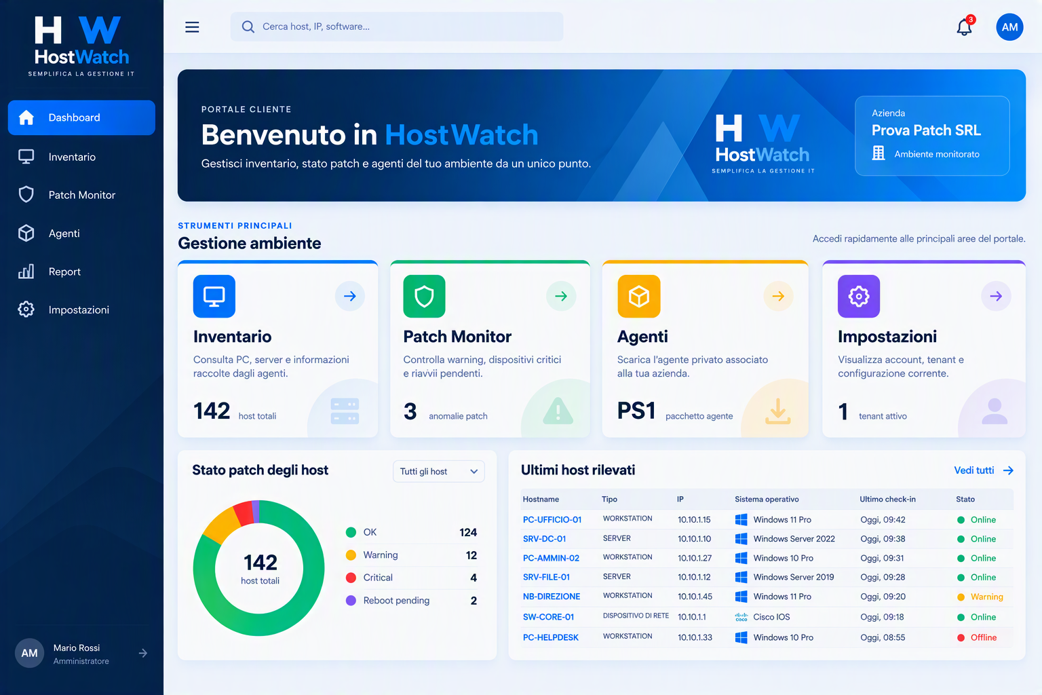Screen dimensions: 1042x695
Task: Click the server rack icon on Inventario card
Action: pos(345,411)
